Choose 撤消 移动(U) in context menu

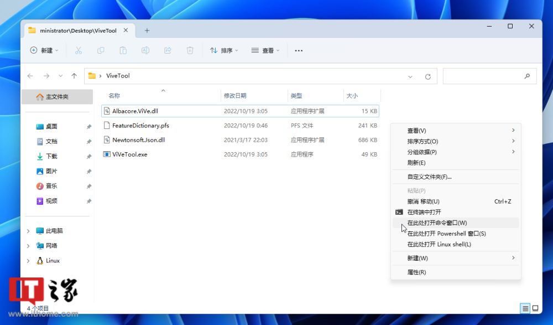tap(456, 202)
